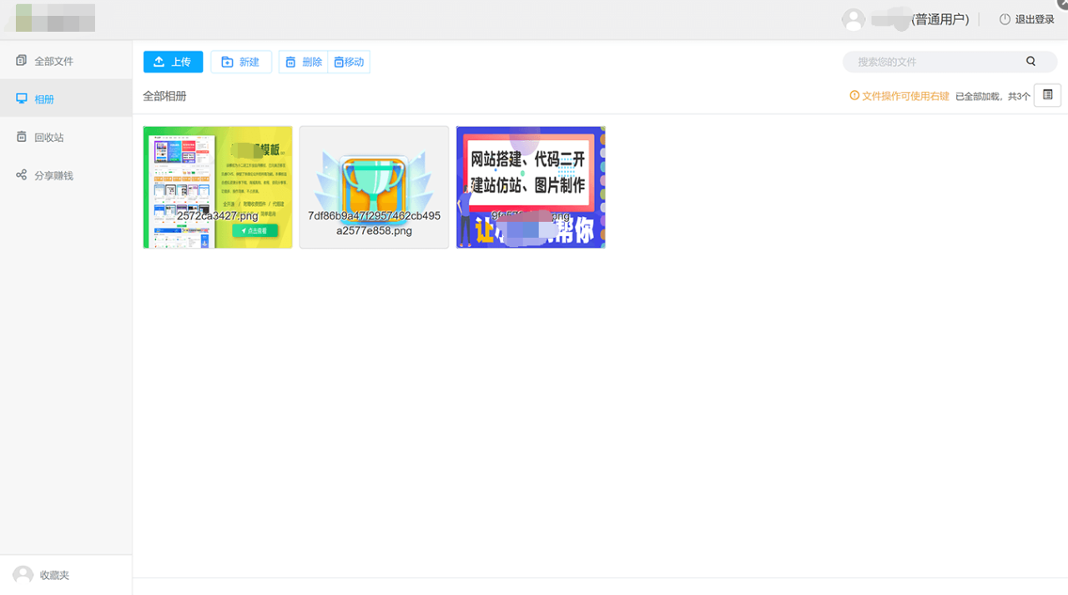Click the 分享赚钱 share icon
1068x595 pixels.
point(22,175)
